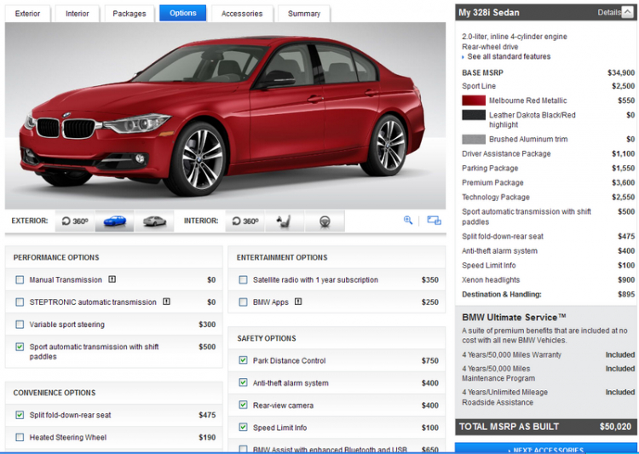Check the Manual Transmission option

[x=20, y=279]
